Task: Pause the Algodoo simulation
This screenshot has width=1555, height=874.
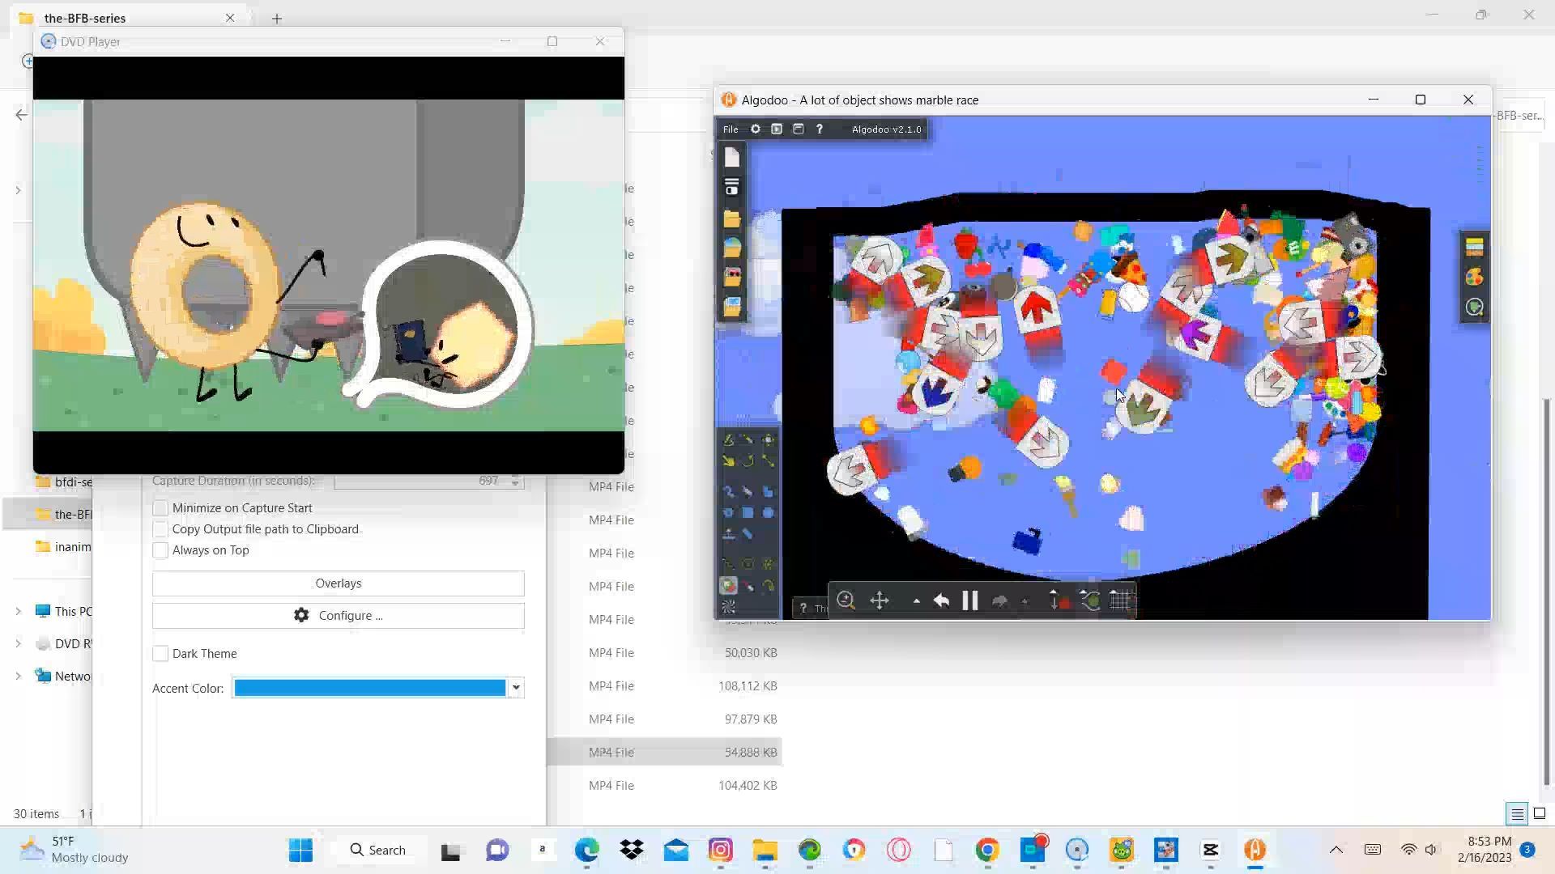Action: click(x=969, y=600)
